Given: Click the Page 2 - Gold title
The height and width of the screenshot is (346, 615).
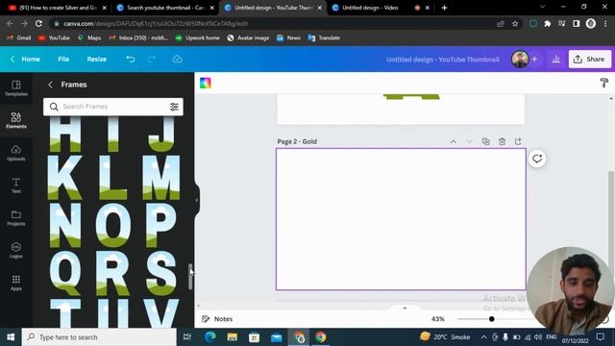Looking at the screenshot, I should coord(297,141).
